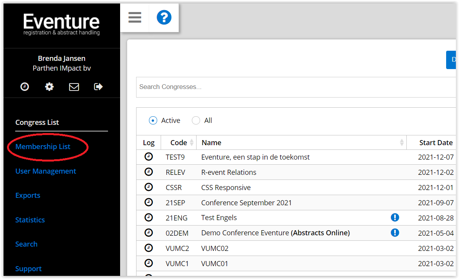Open the blue help question mark icon

(164, 18)
